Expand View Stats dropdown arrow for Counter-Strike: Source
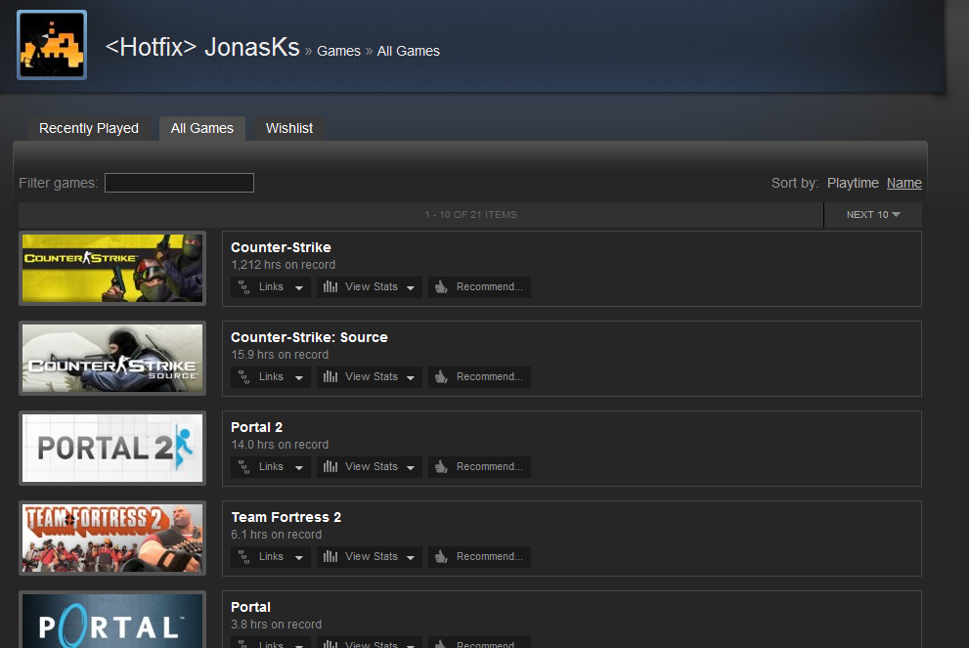Viewport: 969px width, 648px height. point(411,378)
